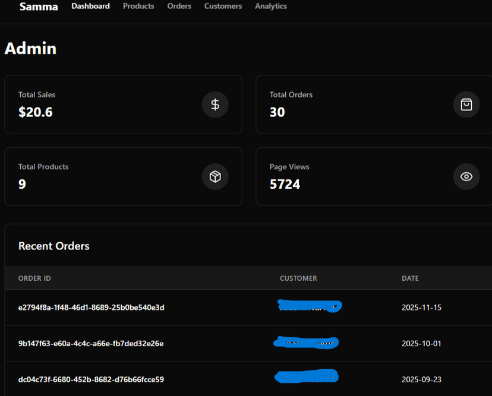Click the CUSTOMER column header
The image size is (492, 396).
298,278
